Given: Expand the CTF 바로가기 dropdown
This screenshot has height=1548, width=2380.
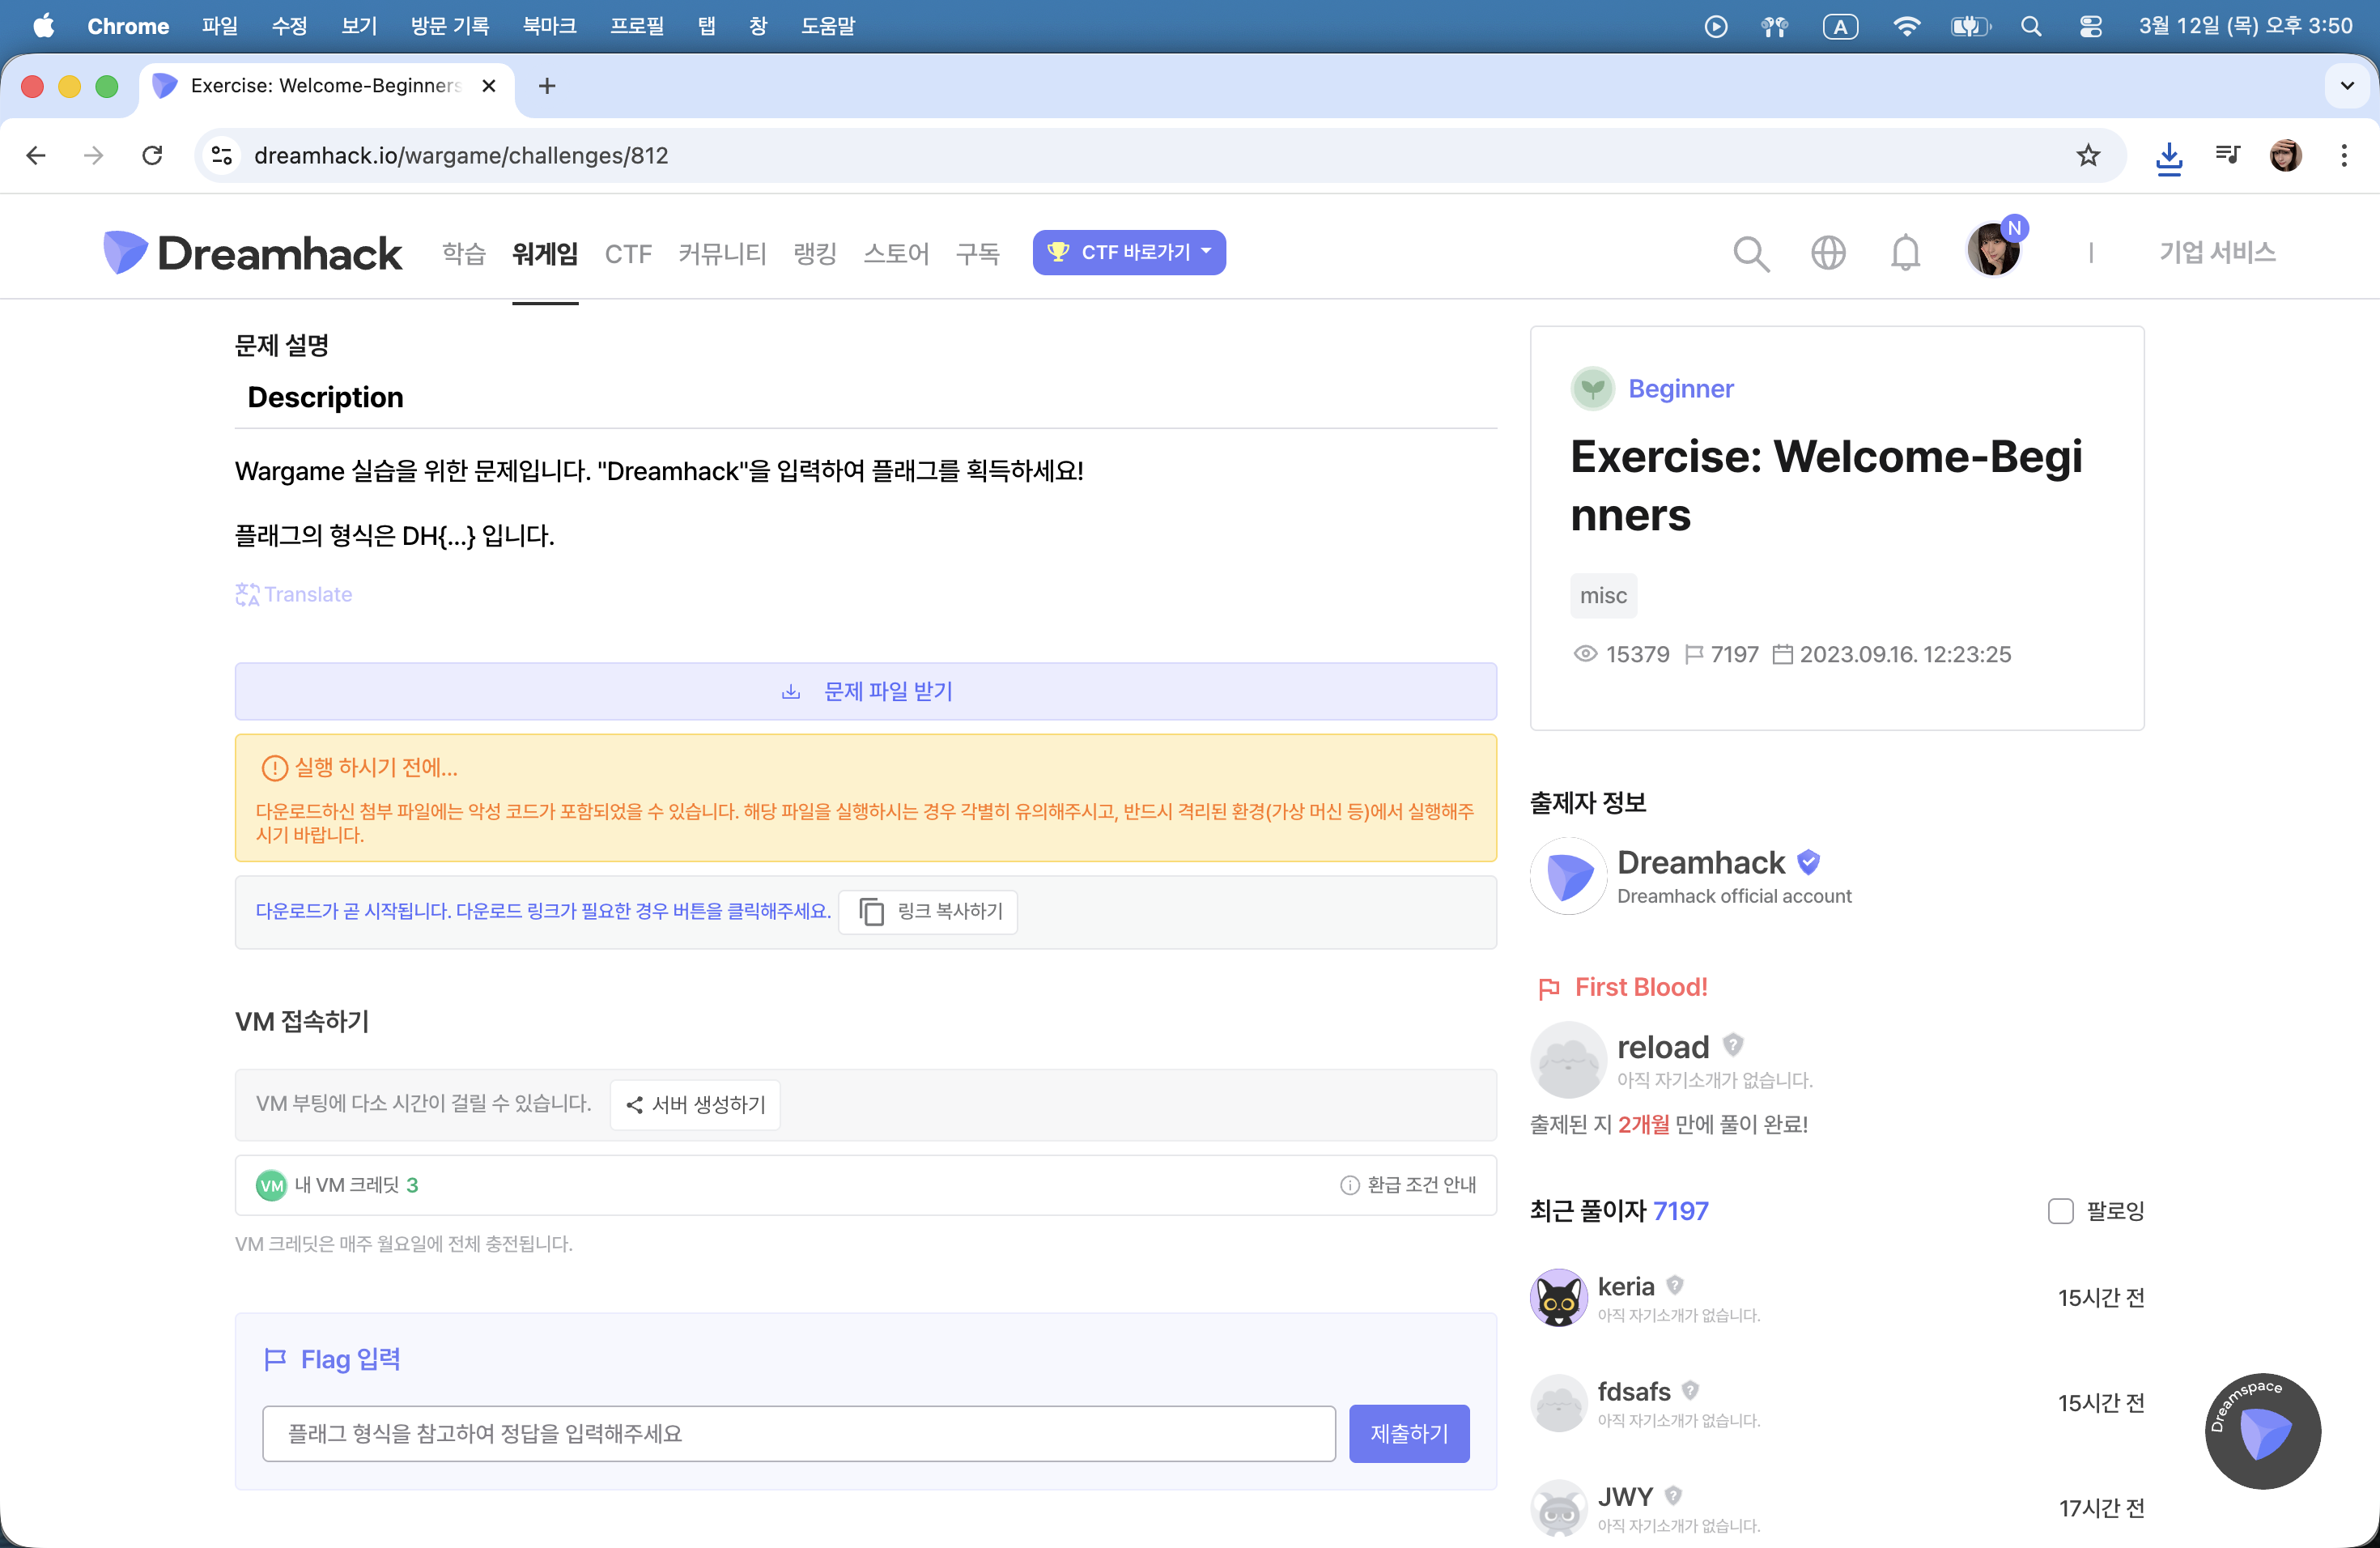Looking at the screenshot, I should coord(1128,252).
